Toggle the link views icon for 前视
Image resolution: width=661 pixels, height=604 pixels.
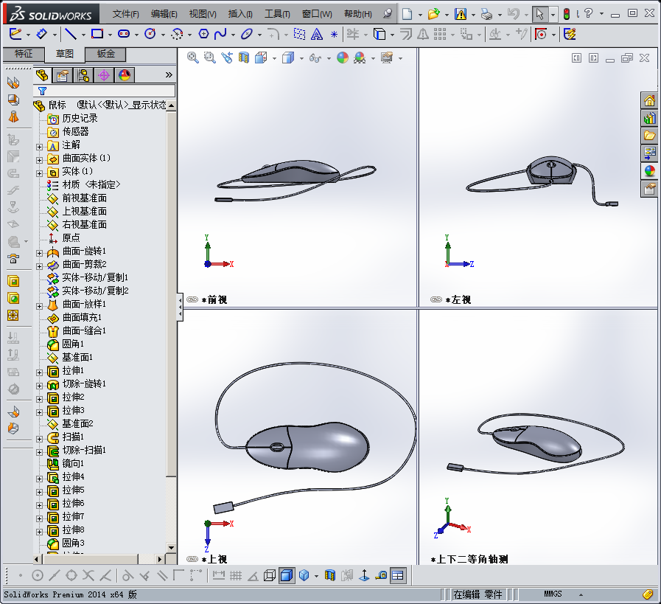pyautogui.click(x=192, y=299)
